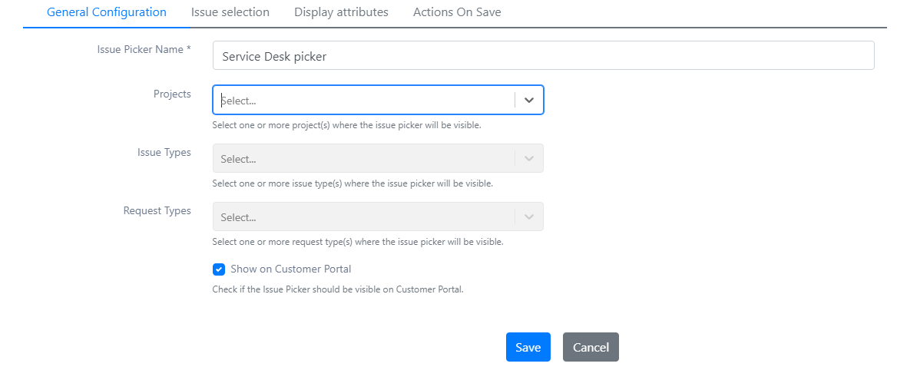The image size is (907, 380).
Task: Focus the Issue Picker Name text field
Action: (x=543, y=55)
